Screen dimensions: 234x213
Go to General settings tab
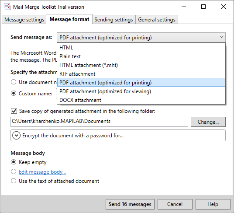pos(157,20)
